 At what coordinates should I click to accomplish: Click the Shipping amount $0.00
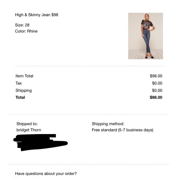click(x=157, y=91)
